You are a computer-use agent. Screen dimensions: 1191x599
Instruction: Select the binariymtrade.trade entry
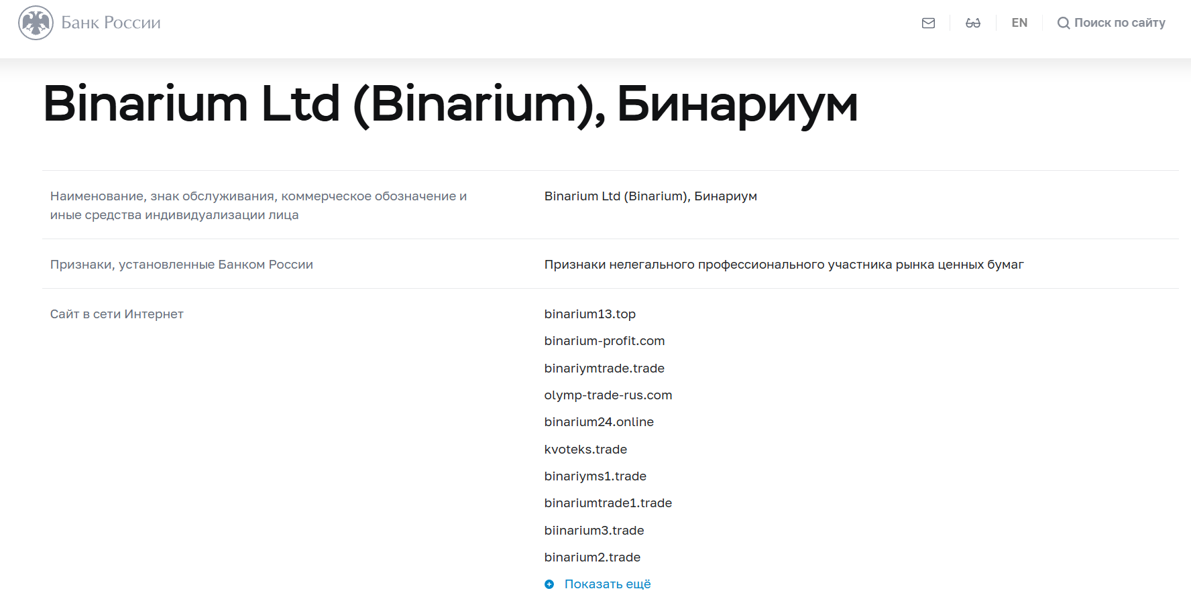(x=604, y=369)
